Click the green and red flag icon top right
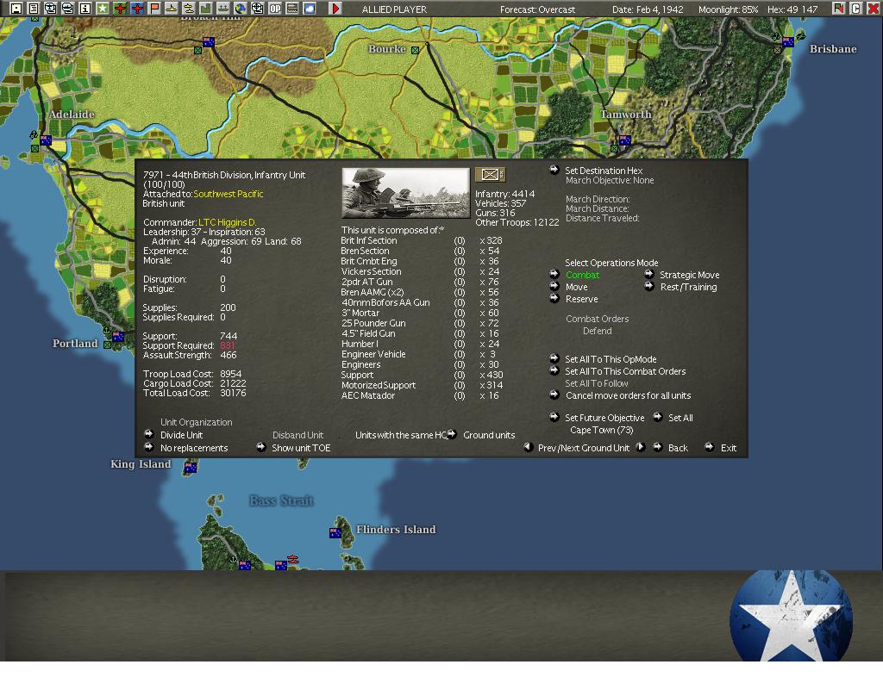This screenshot has height=677, width=883. 838,9
